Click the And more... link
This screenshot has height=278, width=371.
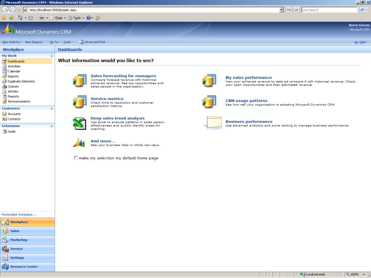[103, 141]
